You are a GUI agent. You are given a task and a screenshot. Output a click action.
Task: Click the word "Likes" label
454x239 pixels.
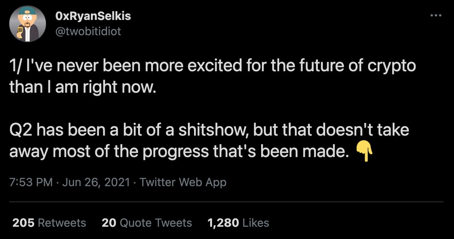coord(256,223)
